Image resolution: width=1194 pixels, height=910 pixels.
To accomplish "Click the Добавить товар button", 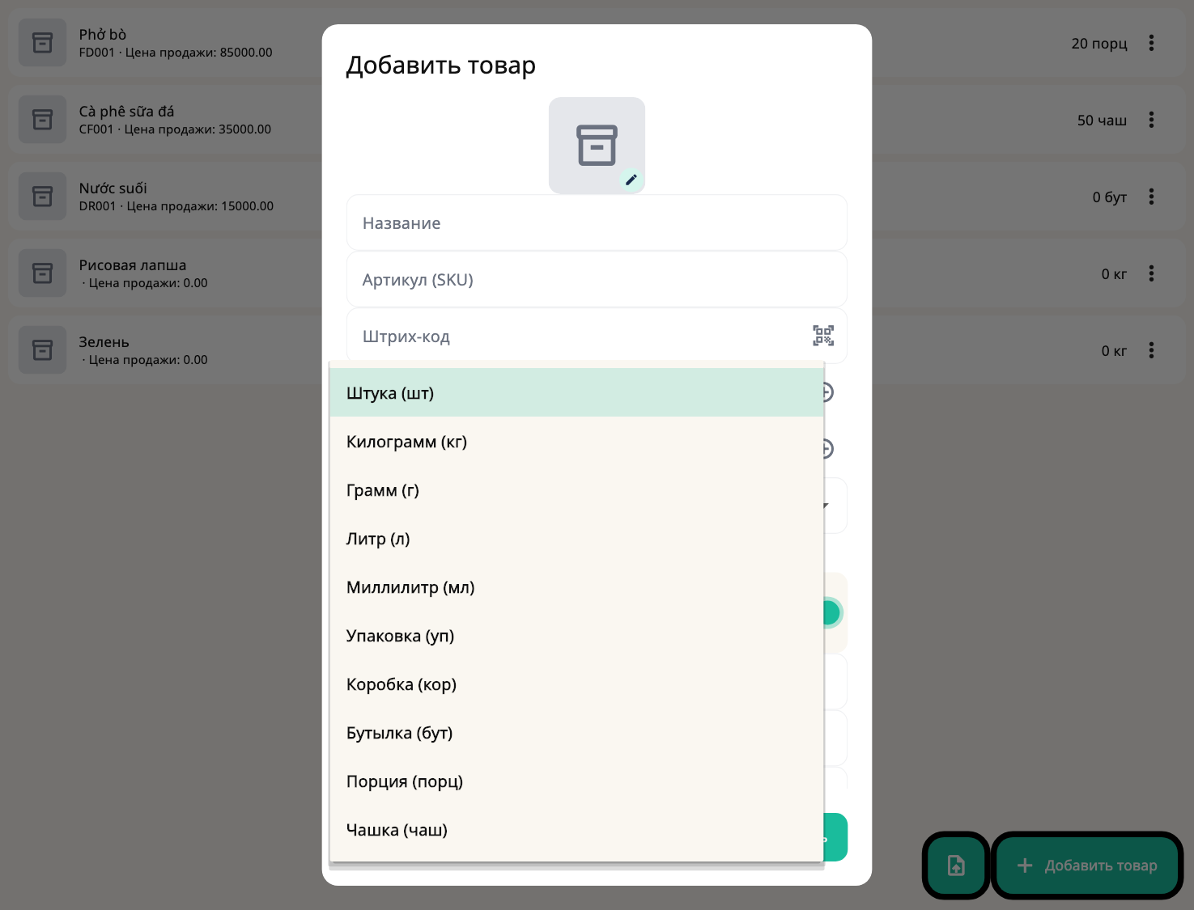I will click(1087, 866).
